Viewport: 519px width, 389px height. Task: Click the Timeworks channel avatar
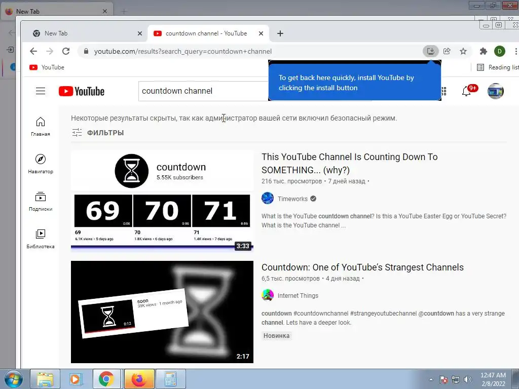(268, 199)
